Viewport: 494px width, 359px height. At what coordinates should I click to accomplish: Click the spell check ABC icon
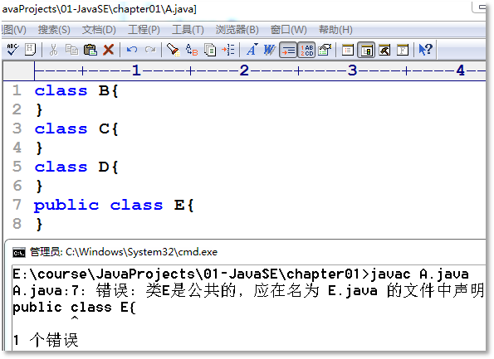pos(12,50)
